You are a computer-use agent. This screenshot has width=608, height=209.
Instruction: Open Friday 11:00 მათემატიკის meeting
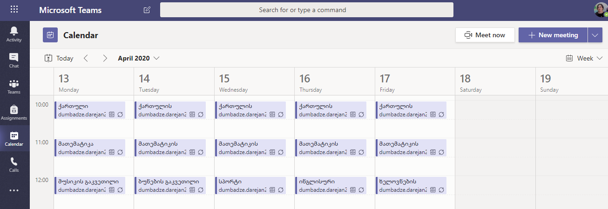coord(411,148)
